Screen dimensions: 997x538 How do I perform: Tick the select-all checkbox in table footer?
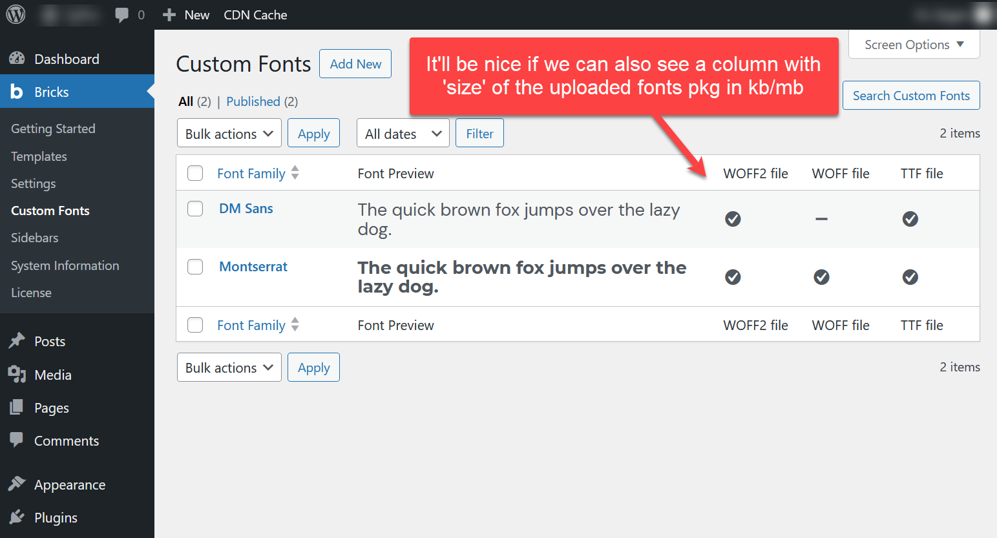tap(195, 325)
